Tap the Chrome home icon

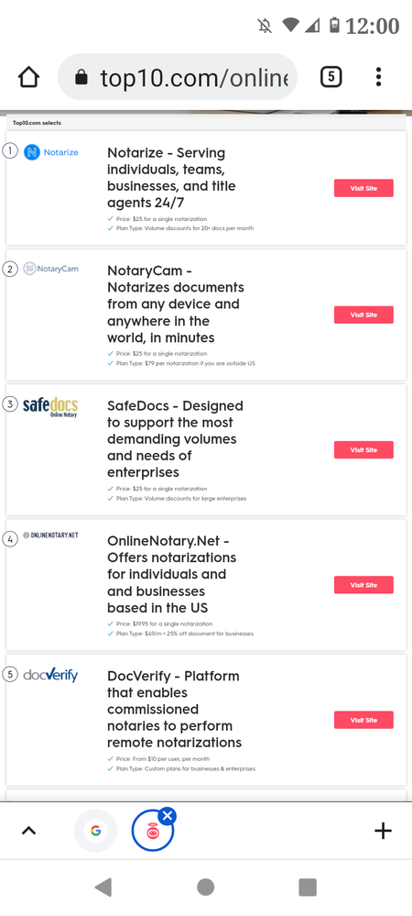[x=28, y=76]
